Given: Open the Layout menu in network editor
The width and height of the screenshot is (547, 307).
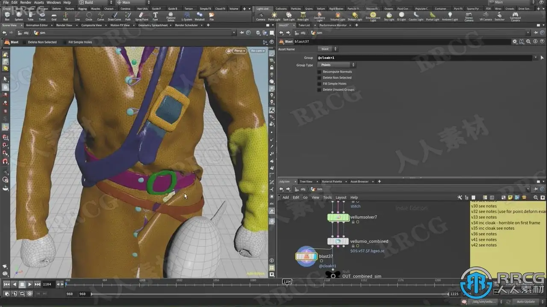Looking at the screenshot, I should pyautogui.click(x=341, y=197).
